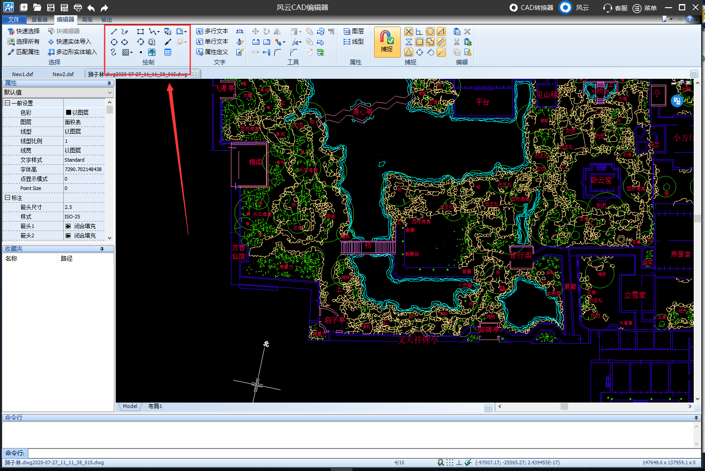The width and height of the screenshot is (705, 471).
Task: Click the 色彩 black color swatch
Action: 68,113
